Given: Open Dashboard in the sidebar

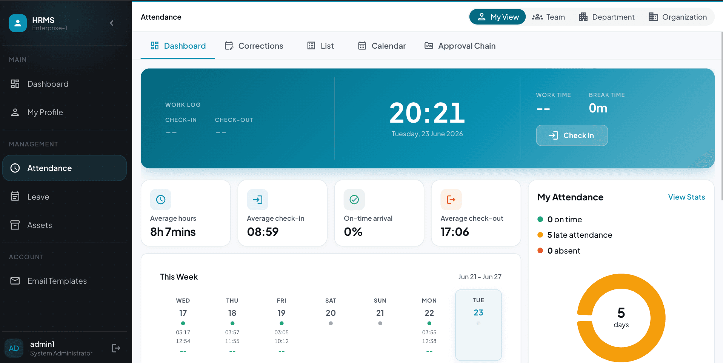Looking at the screenshot, I should pyautogui.click(x=65, y=84).
